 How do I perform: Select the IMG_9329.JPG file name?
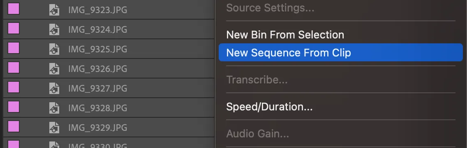pyautogui.click(x=98, y=128)
